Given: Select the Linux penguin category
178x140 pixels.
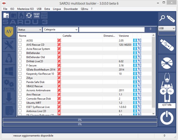Looking at the screenshot, I should coord(9,58).
